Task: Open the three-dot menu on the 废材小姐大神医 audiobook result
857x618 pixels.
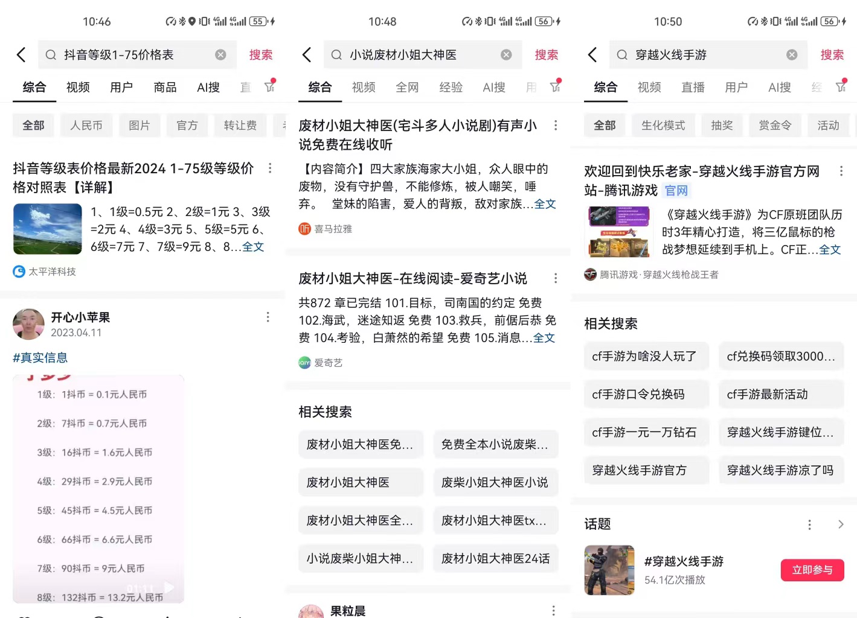Action: (555, 125)
